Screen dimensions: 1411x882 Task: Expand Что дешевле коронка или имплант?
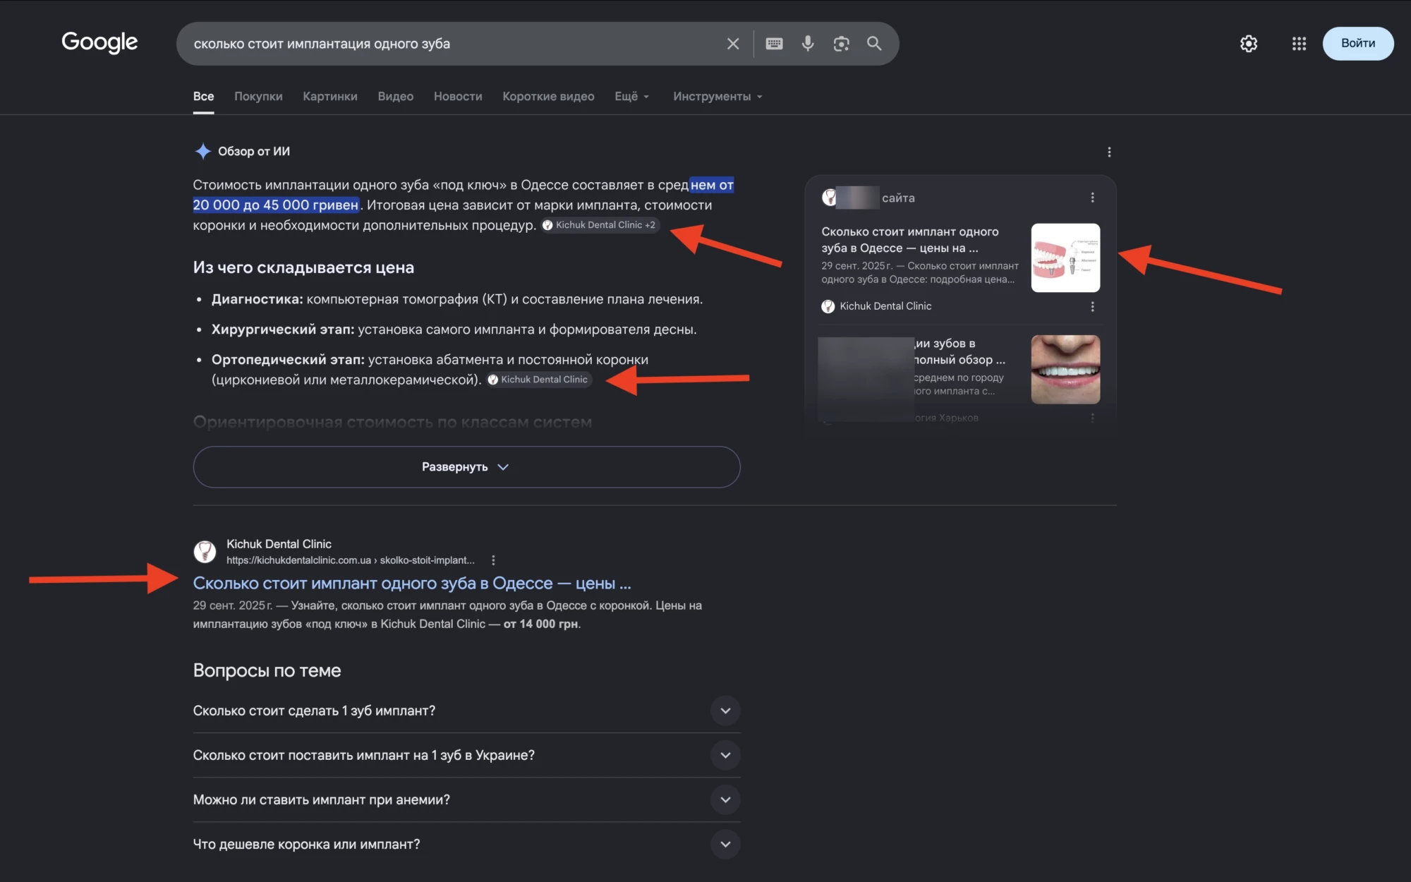(466, 844)
